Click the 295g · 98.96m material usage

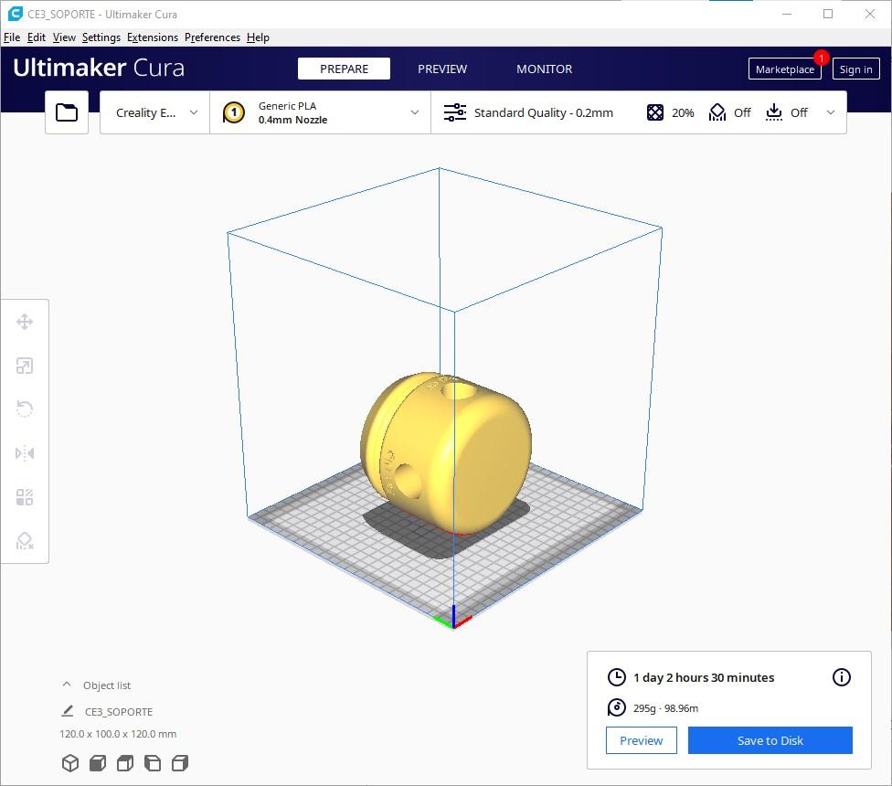[x=665, y=708]
